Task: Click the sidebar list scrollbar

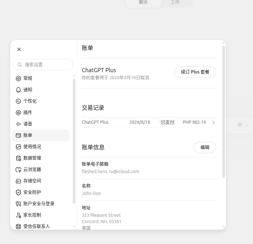Action: [x=74, y=141]
